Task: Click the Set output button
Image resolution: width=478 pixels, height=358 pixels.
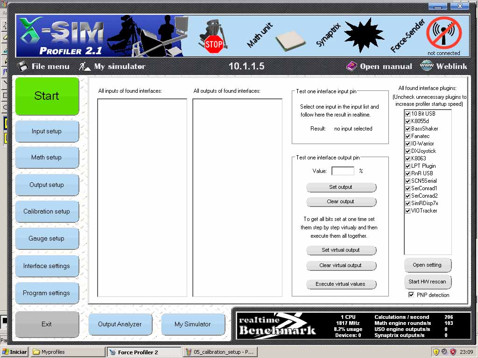Action: tap(341, 187)
